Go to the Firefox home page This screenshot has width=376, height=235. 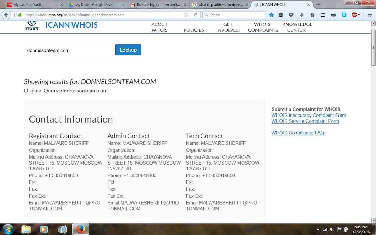pyautogui.click(x=312, y=15)
